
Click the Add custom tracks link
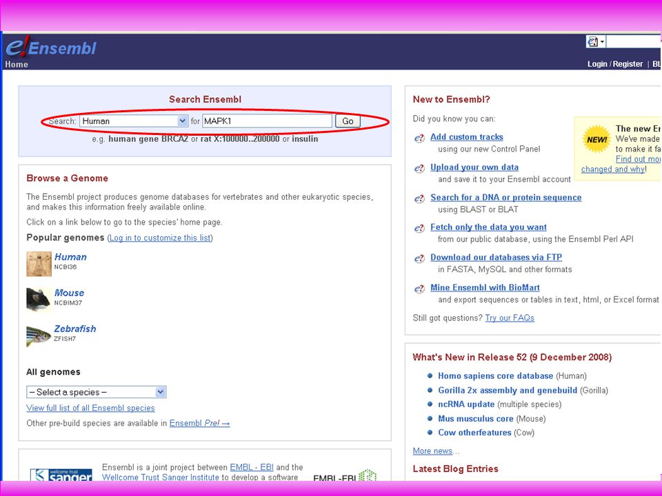pyautogui.click(x=467, y=137)
